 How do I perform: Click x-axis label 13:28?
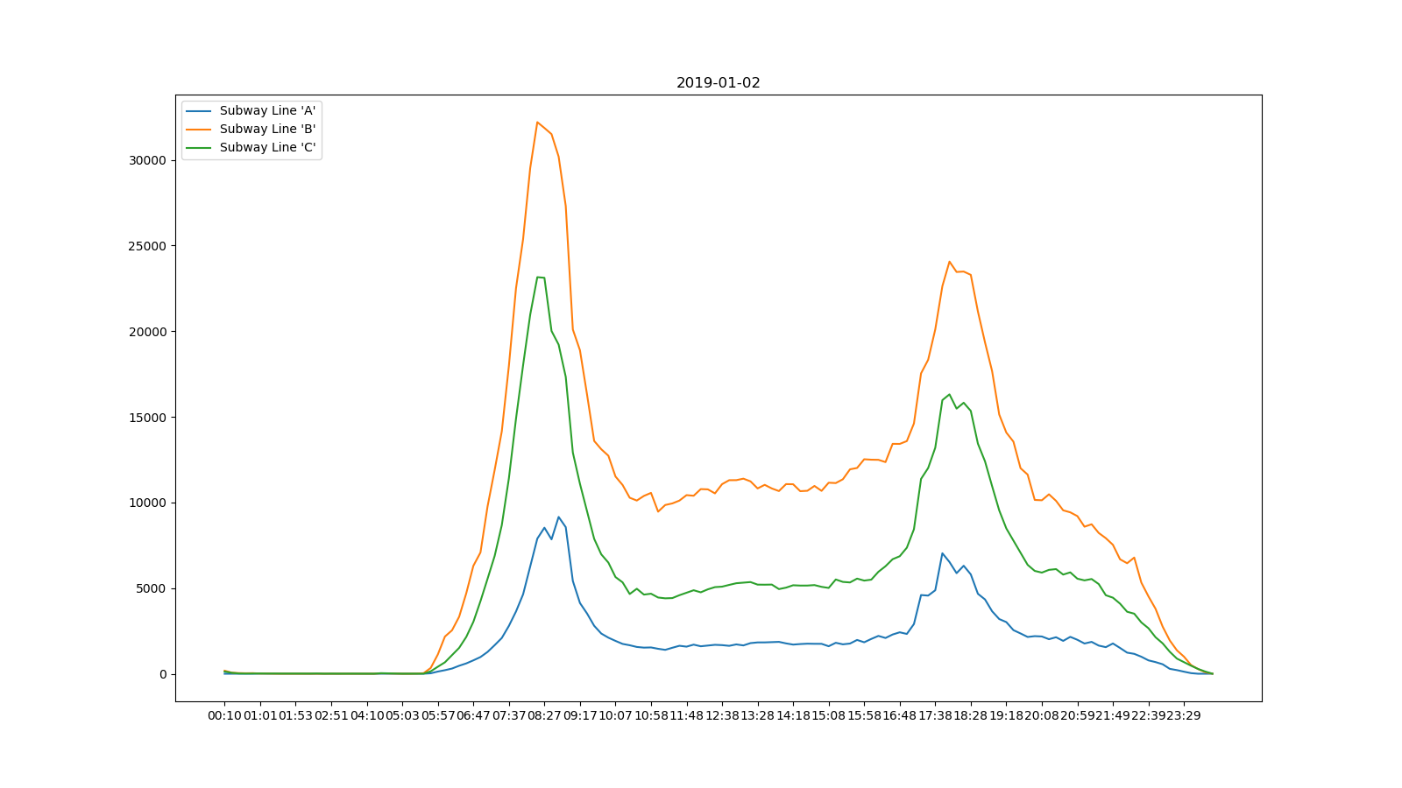[758, 715]
